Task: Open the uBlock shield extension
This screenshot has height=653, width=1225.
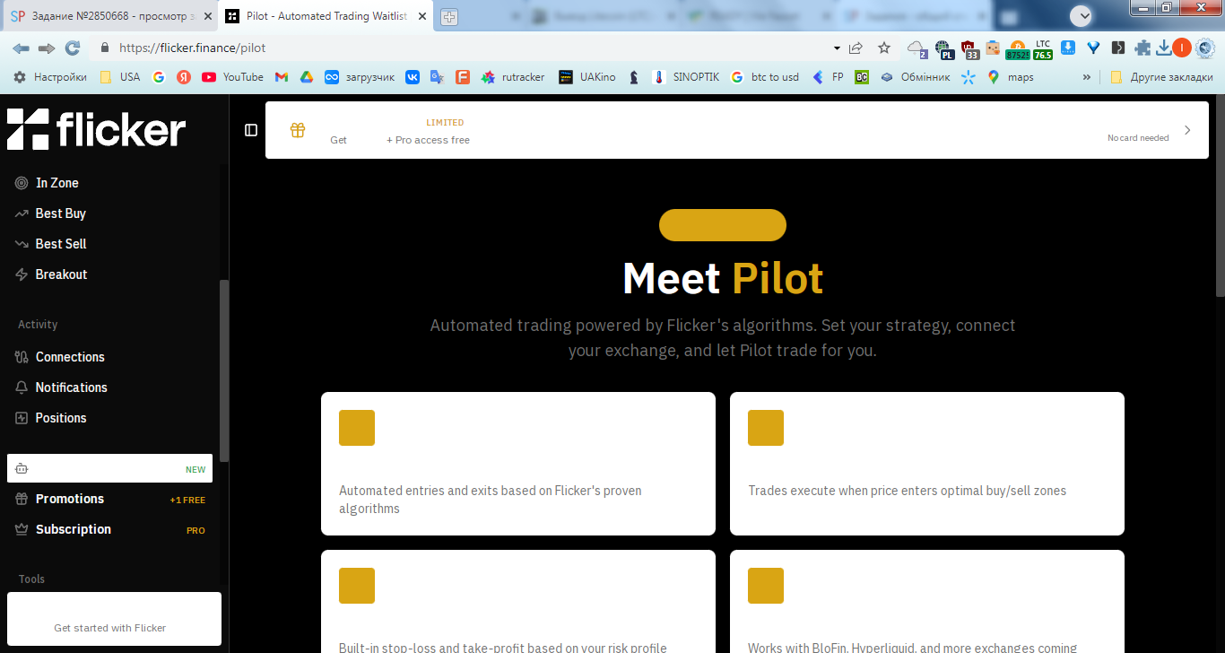Action: [x=969, y=48]
